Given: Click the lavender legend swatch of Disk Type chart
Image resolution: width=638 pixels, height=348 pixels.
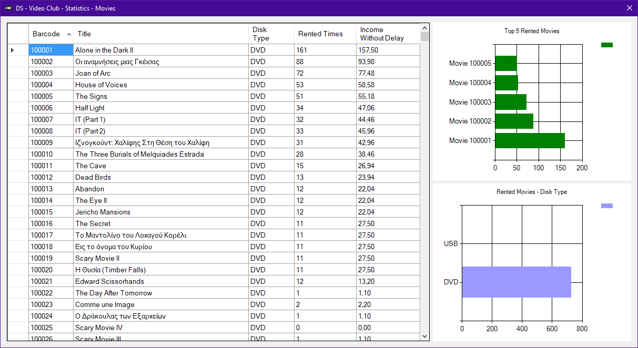Looking at the screenshot, I should [x=607, y=206].
